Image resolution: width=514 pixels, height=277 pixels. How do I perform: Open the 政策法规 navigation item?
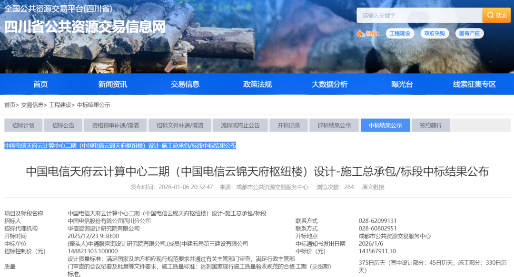257,84
